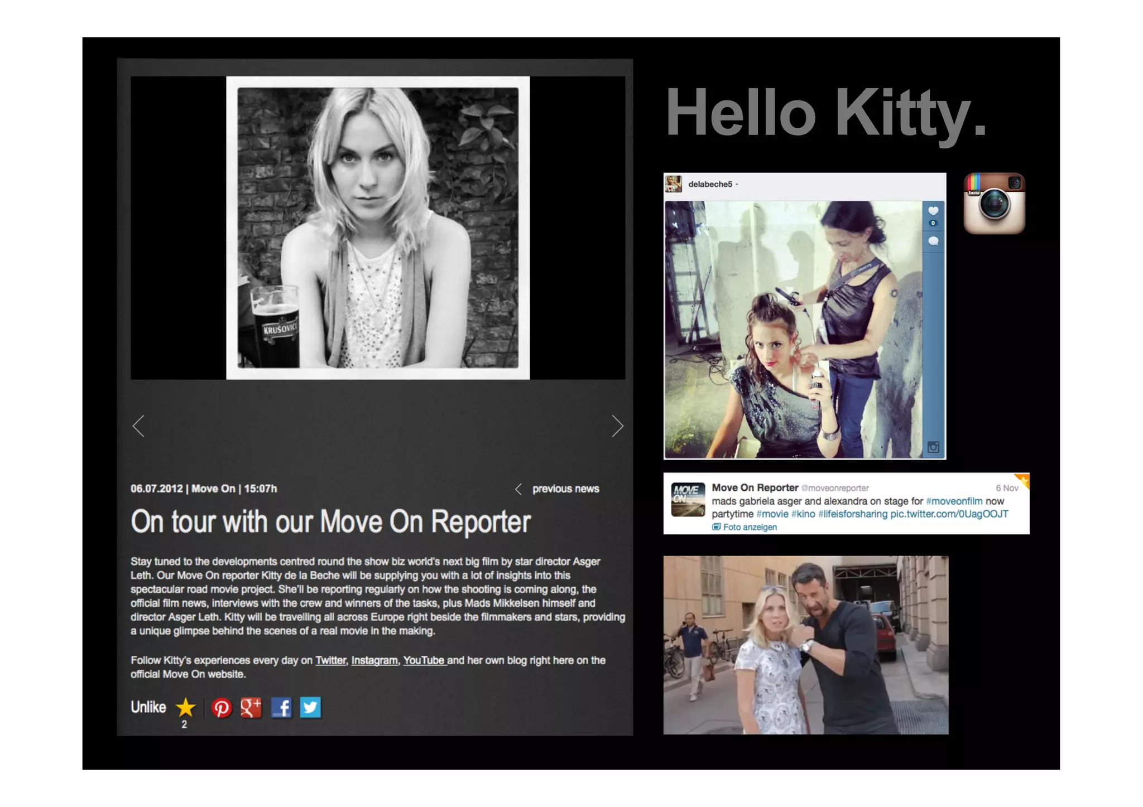Like the Instagram photo with heart icon
Viewport: 1143px width, 807px height.
933,211
